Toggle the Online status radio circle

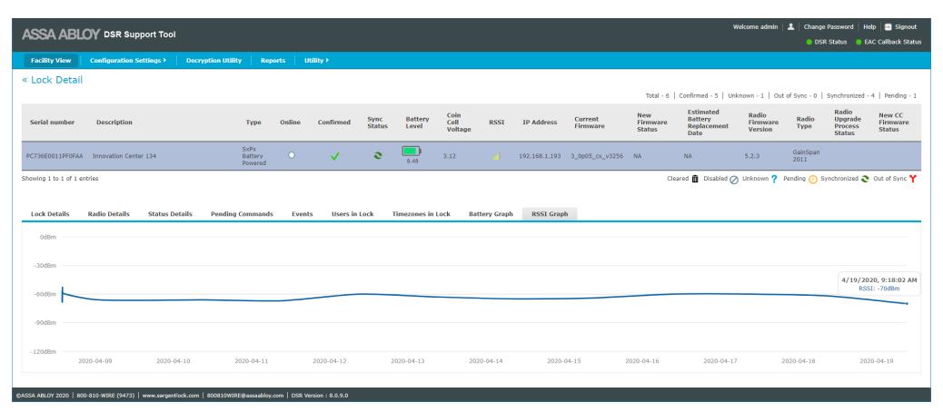[291, 155]
